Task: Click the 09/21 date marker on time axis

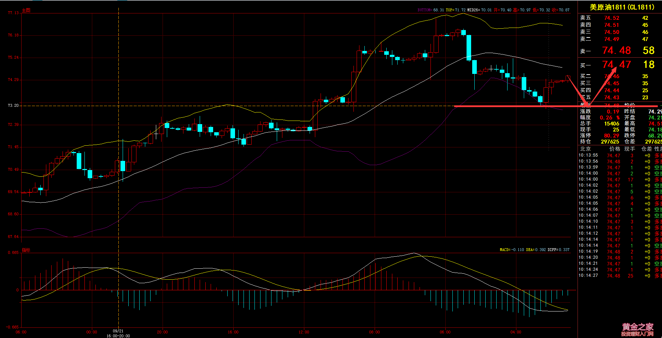Action: tap(118, 331)
